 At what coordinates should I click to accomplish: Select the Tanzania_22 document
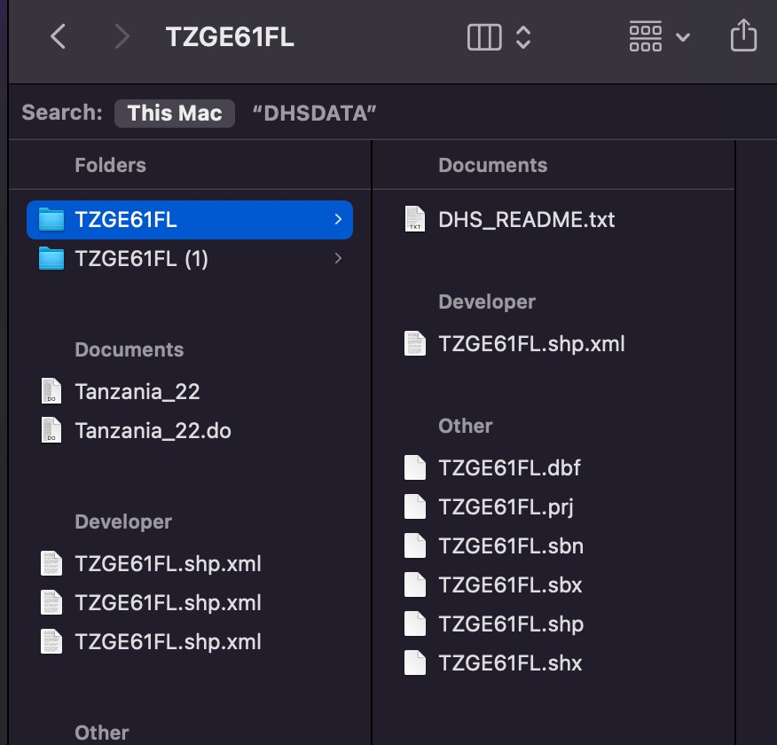point(137,391)
